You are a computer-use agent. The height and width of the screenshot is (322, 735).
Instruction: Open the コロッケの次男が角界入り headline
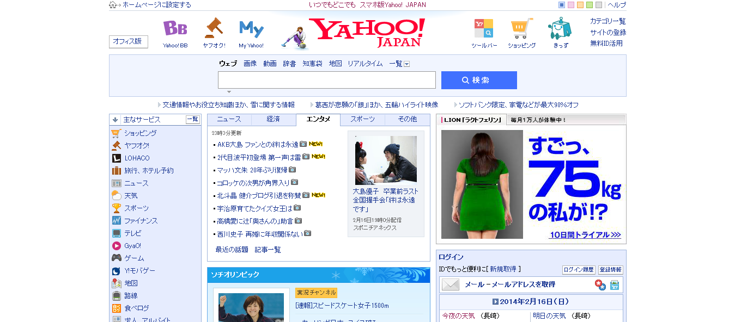tap(253, 183)
